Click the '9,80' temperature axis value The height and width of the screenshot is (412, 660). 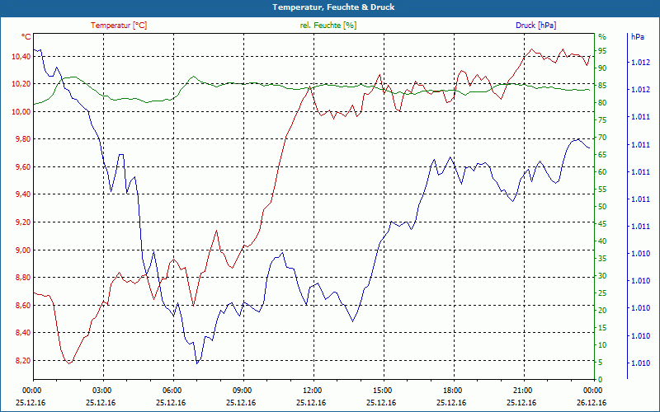(x=22, y=139)
